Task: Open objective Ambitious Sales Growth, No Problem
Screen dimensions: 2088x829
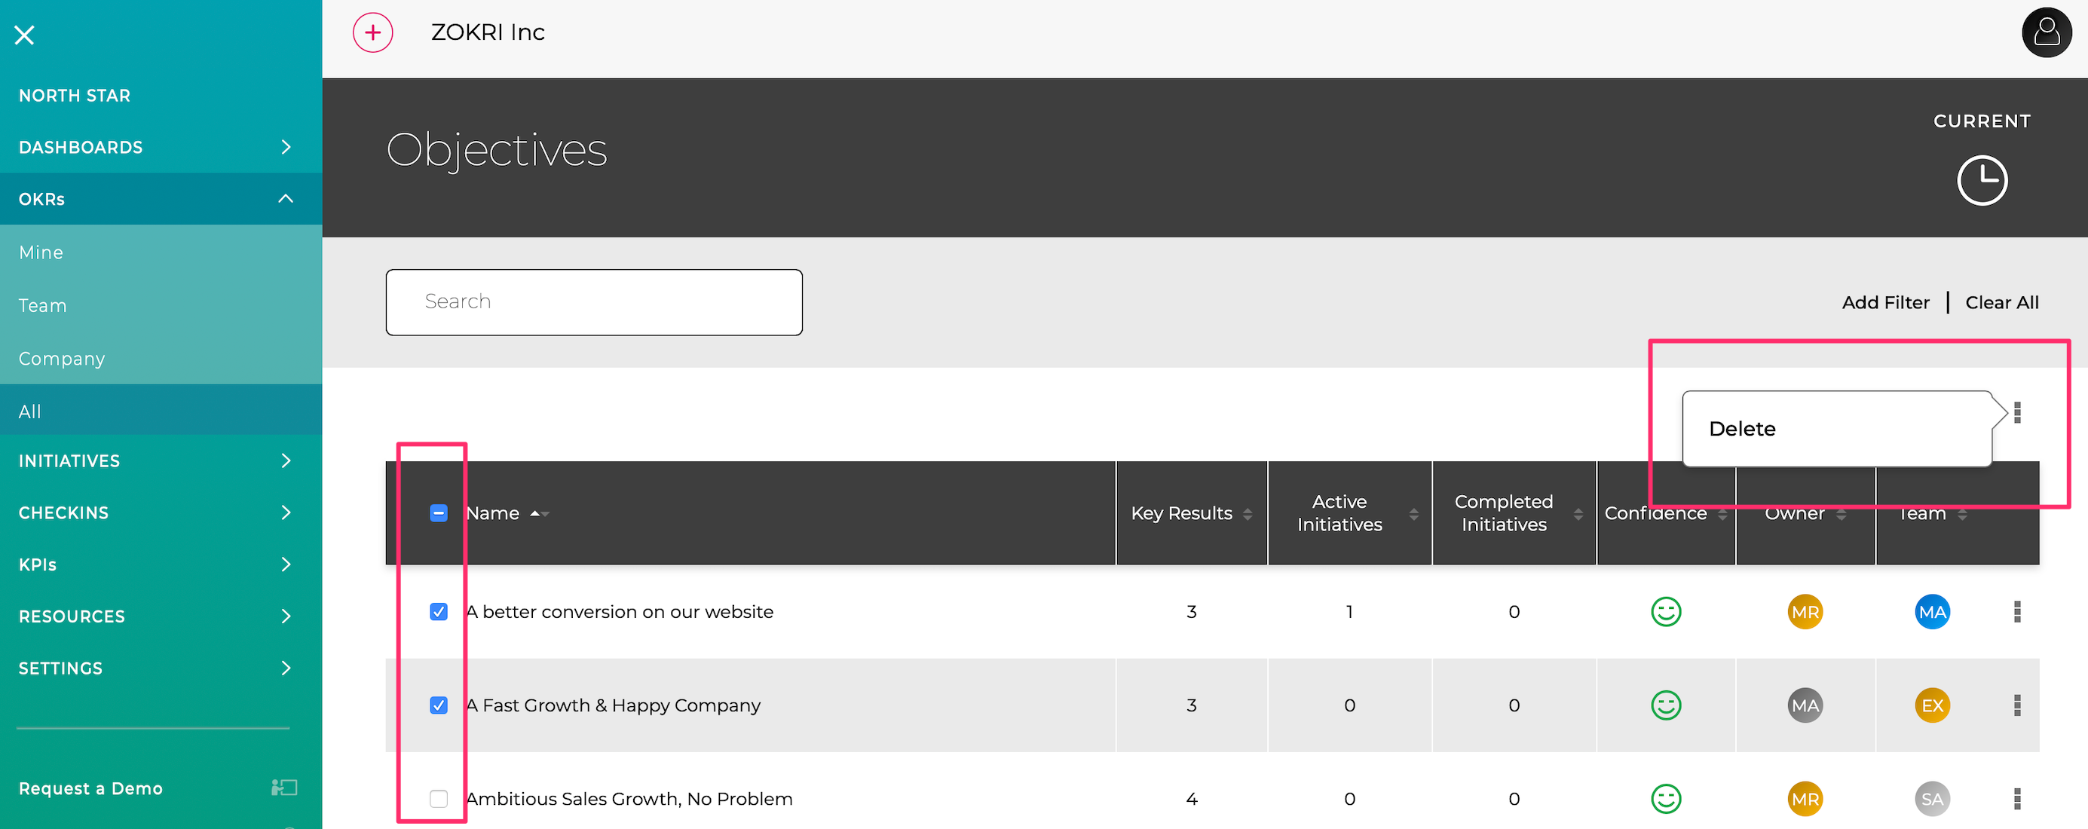Action: click(x=629, y=799)
